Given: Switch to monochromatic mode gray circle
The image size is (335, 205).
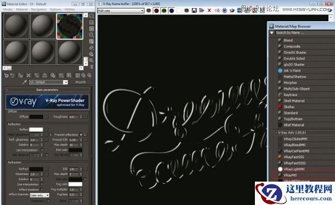Looking at the screenshot, I should click(x=186, y=10).
